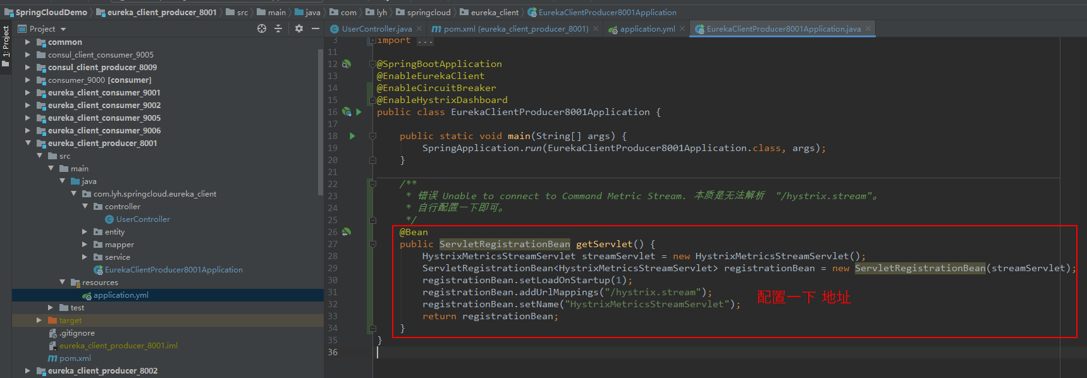Screen dimensions: 1087x378
Task: Close the UserController.java tab
Action: (x=419, y=29)
